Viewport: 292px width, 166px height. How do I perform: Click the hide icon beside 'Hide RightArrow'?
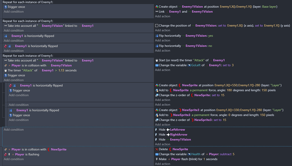(157, 135)
